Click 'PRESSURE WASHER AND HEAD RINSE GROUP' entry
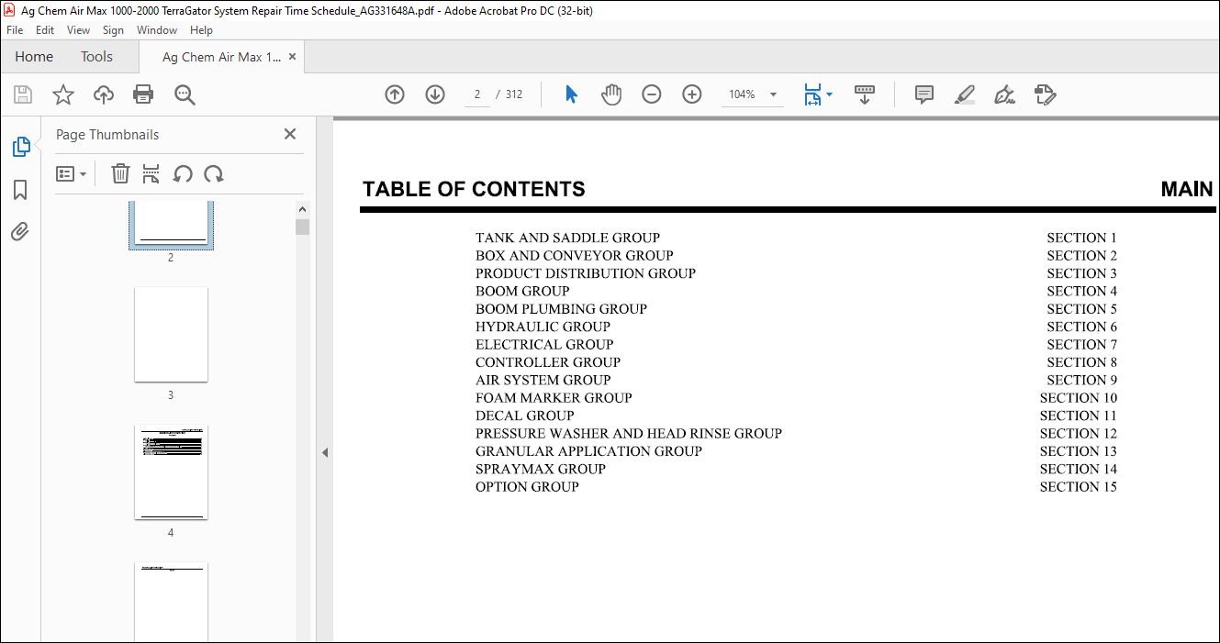The height and width of the screenshot is (643, 1220). 629,433
